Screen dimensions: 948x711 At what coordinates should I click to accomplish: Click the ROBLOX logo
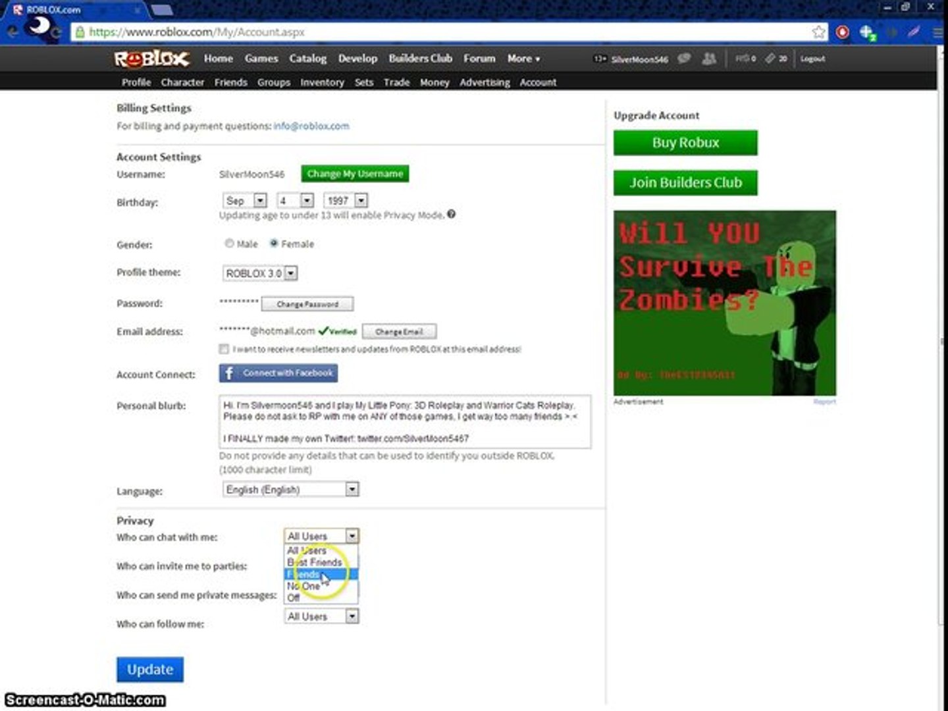point(152,59)
